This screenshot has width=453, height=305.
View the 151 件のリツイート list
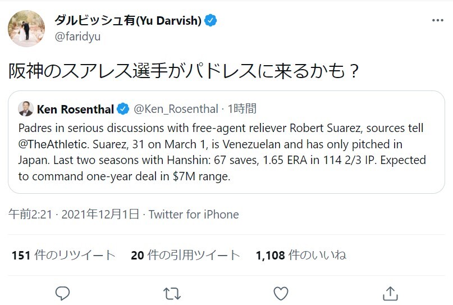click(63, 255)
